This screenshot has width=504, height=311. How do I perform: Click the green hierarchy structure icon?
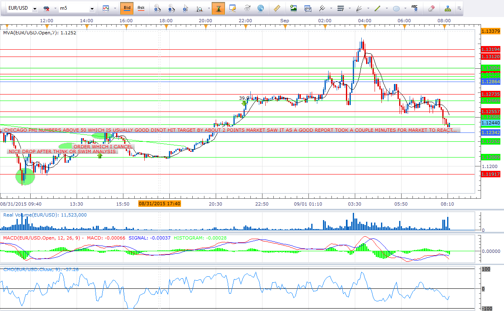(x=448, y=8)
